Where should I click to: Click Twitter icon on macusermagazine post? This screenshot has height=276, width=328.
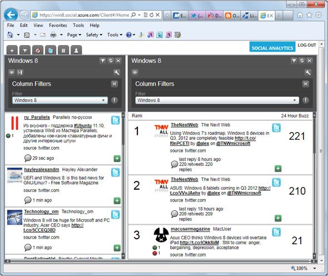pyautogui.click(x=276, y=232)
